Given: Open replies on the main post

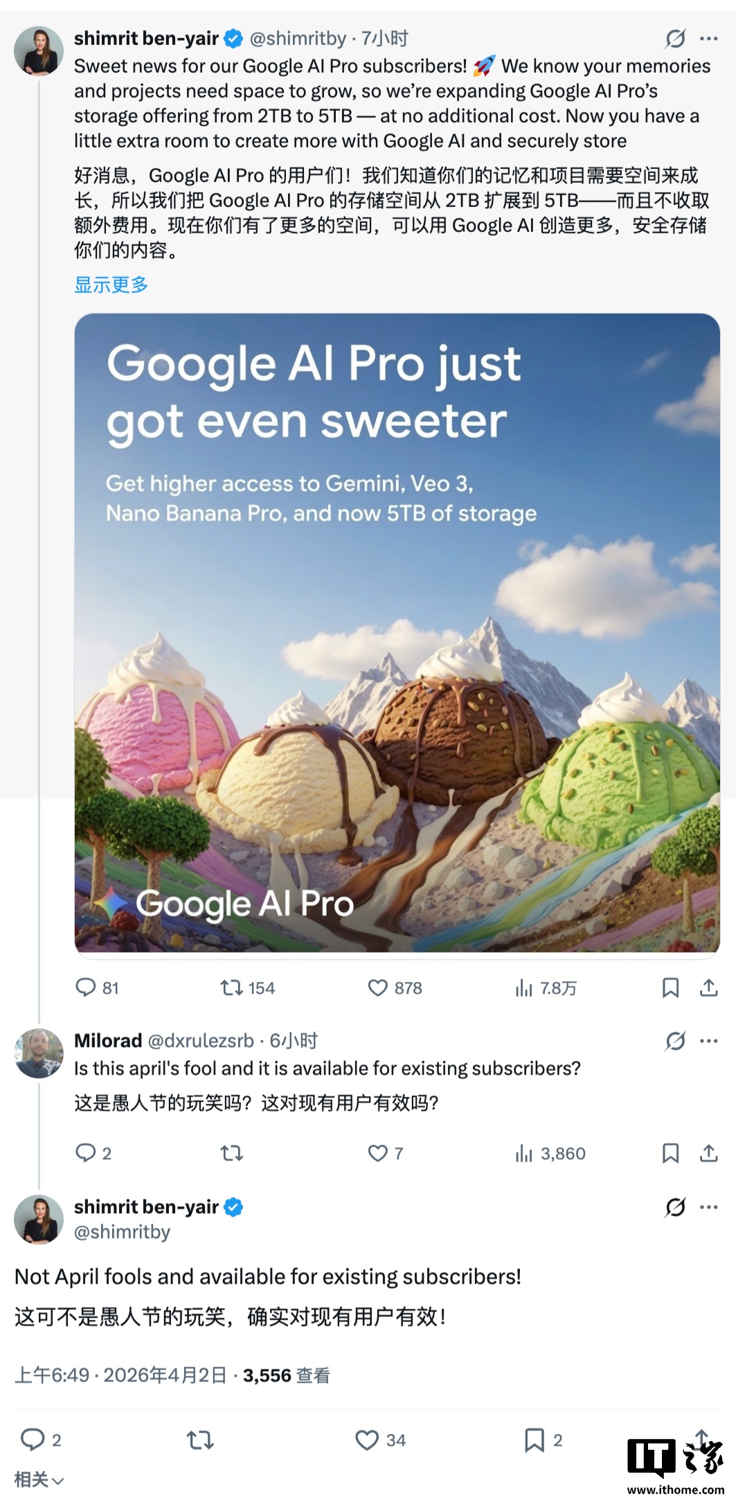Looking at the screenshot, I should point(86,987).
